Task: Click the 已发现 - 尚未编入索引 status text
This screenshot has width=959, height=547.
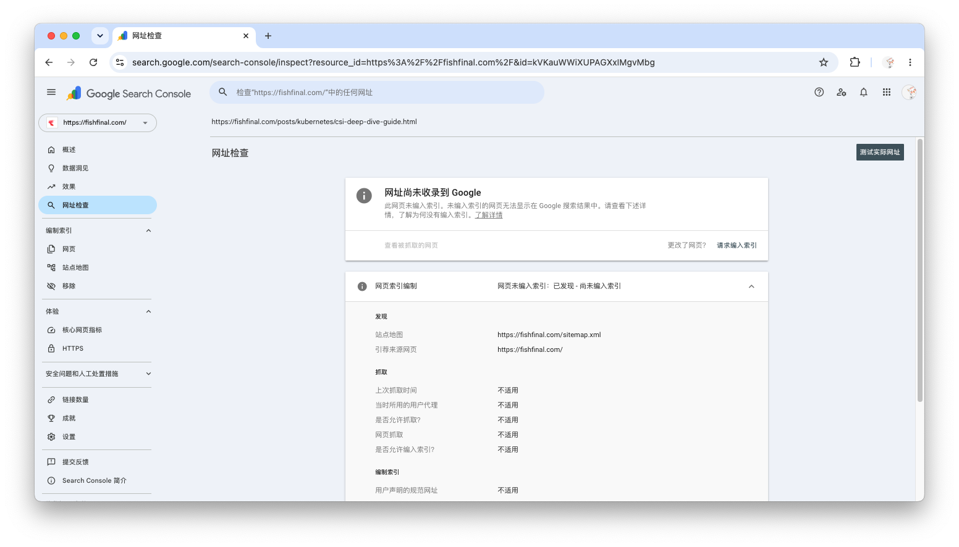Action: 587,286
